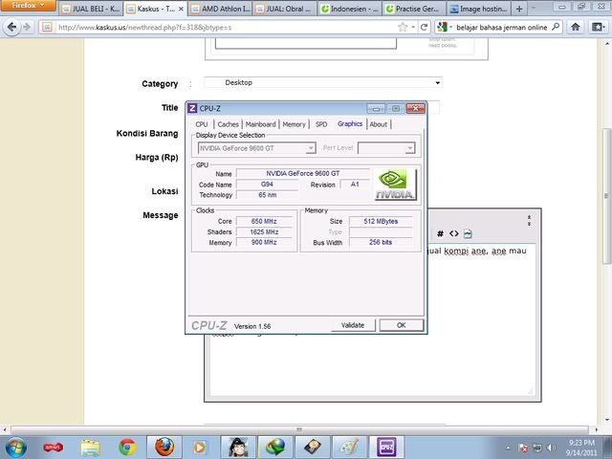The height and width of the screenshot is (459, 612).
Task: Open search engine selector dropdown arrow
Action: (450, 27)
